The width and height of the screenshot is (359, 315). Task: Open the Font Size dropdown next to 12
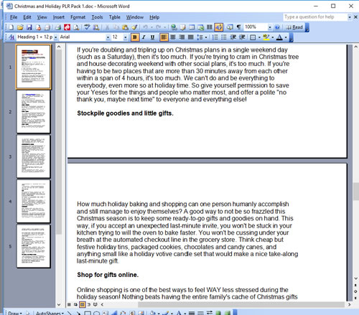(125, 37)
